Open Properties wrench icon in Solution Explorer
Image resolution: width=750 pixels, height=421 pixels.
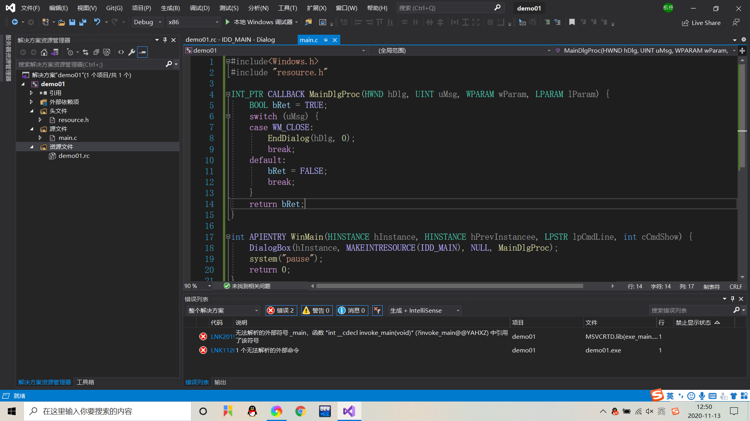click(132, 52)
